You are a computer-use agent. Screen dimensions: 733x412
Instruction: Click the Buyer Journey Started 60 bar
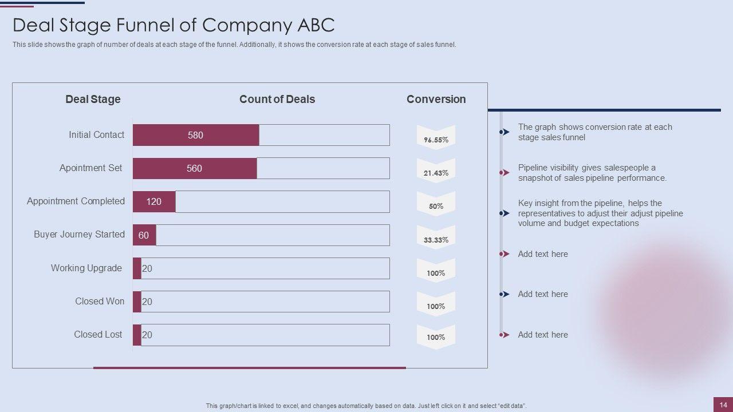pos(144,235)
